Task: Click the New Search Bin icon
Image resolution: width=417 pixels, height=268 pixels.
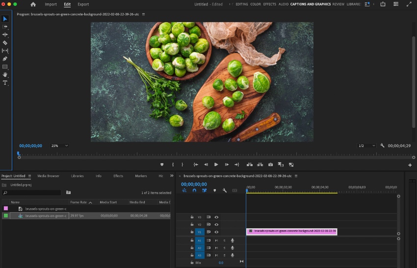Action: click(68, 192)
